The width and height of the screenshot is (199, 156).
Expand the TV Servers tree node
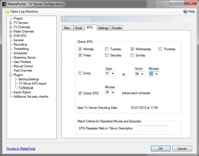[11, 23]
